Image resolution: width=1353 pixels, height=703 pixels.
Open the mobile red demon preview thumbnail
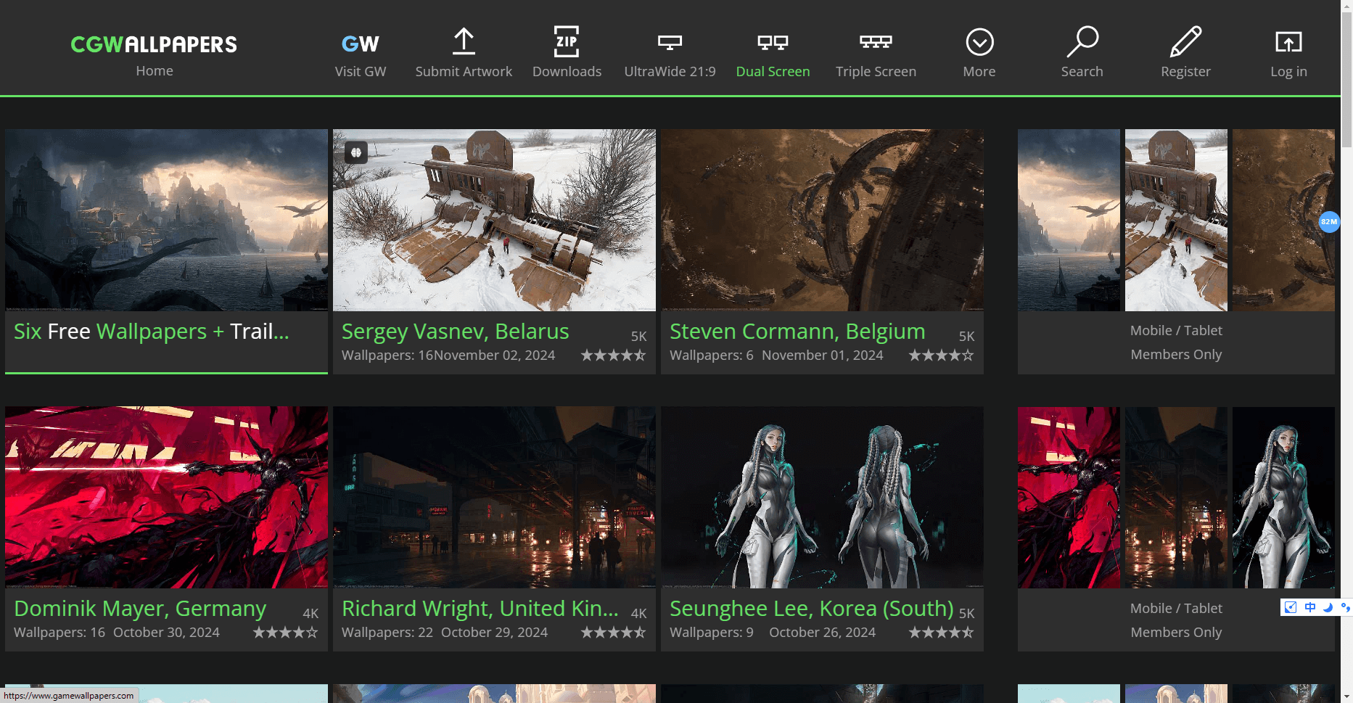point(1069,497)
